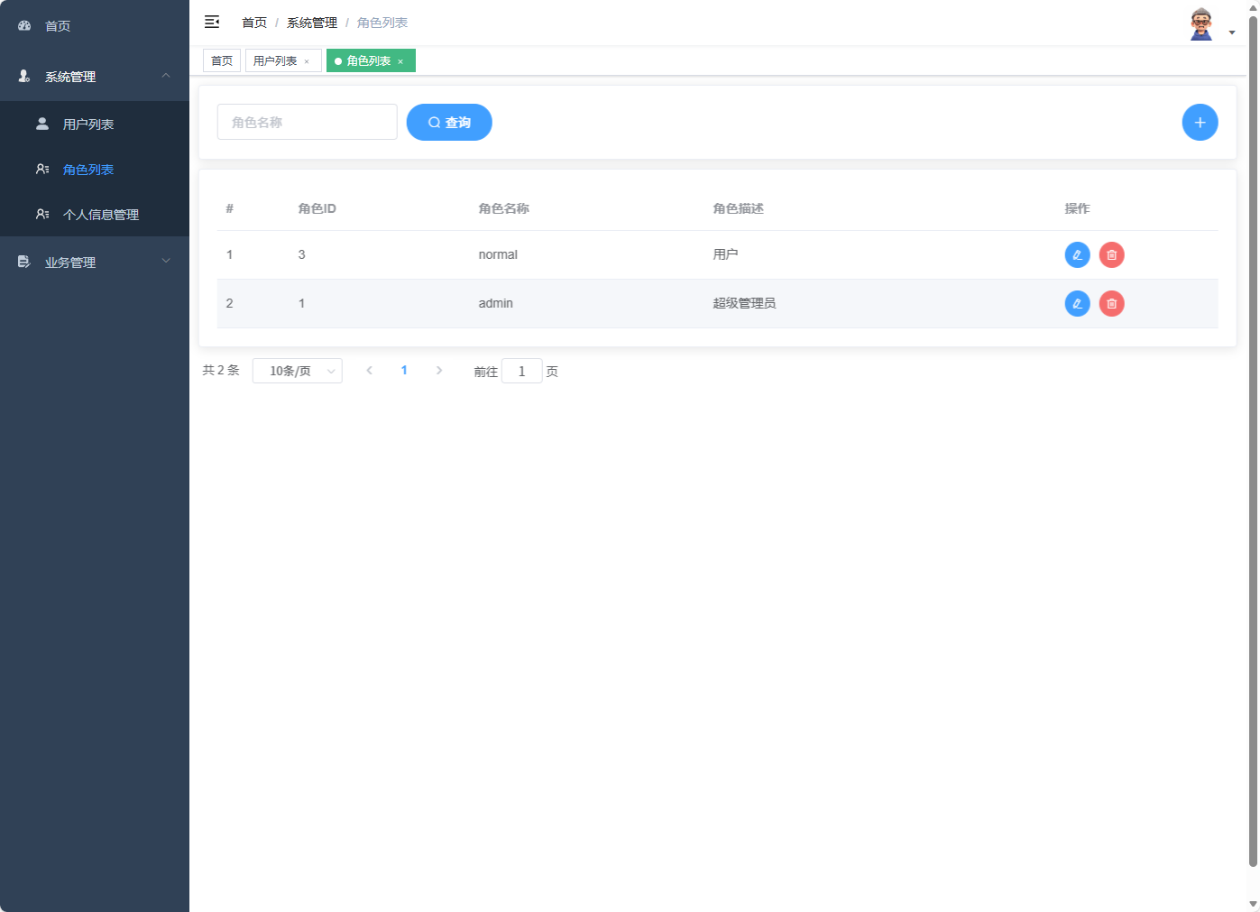Open the 10条/页 page size dropdown
This screenshot has width=1260, height=912.
pos(298,371)
